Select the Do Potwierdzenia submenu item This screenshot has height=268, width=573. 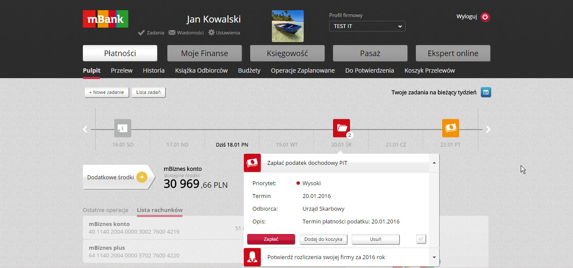click(370, 71)
